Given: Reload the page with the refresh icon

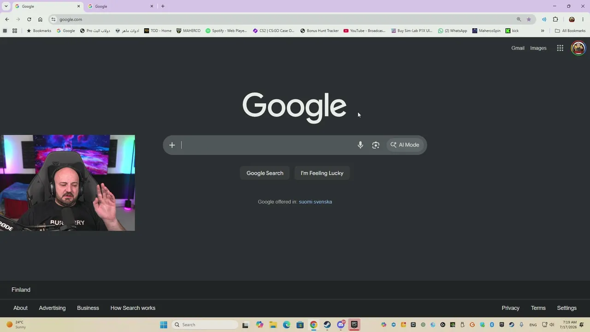Looking at the screenshot, I should (x=29, y=19).
